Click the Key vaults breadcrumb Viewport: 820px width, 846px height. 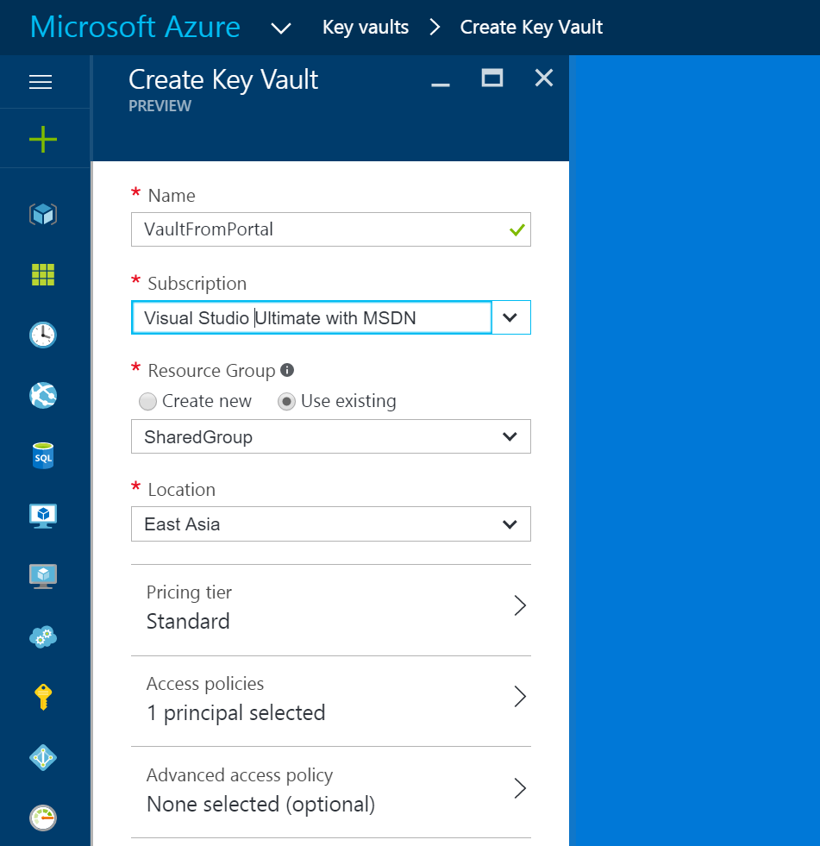coord(366,27)
